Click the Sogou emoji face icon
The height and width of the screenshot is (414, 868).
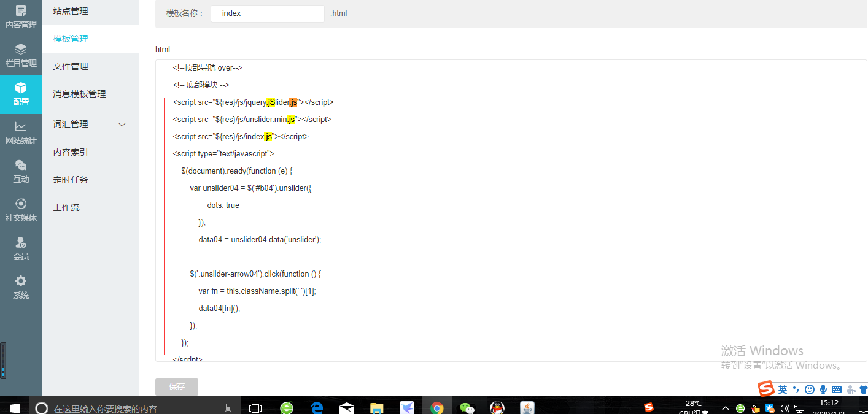click(x=810, y=389)
